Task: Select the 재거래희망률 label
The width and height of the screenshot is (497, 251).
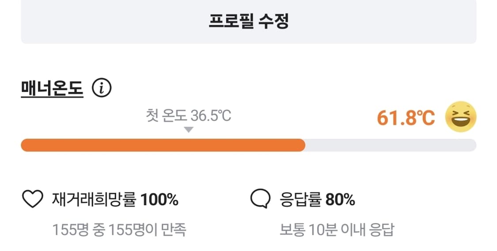Action: (x=95, y=200)
